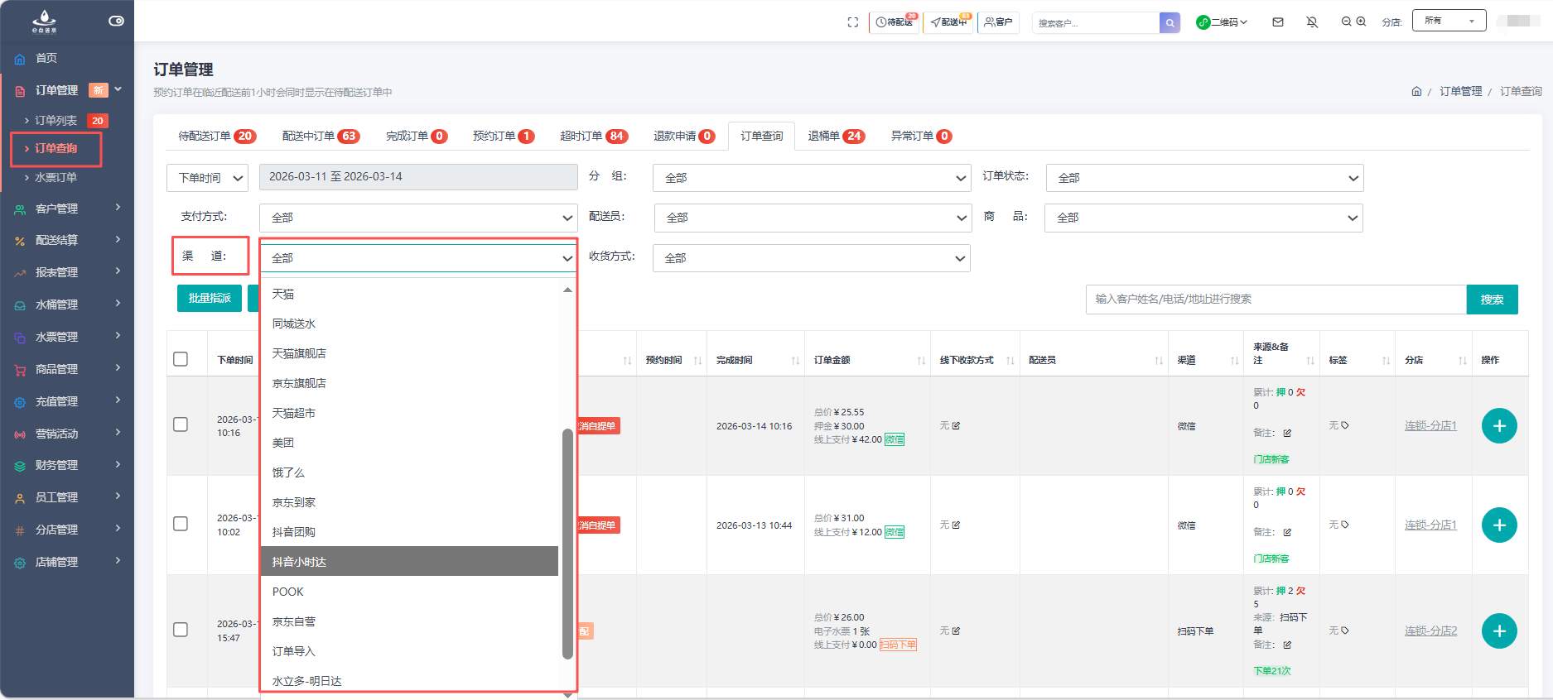Toggle the sidebar collapse switch
Image resolution: width=1553 pixels, height=700 pixels.
coord(116,21)
